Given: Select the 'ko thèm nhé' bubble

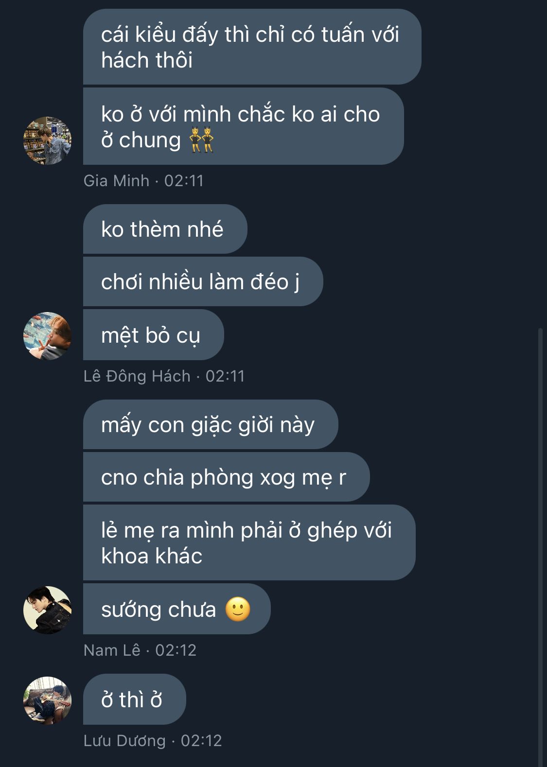Looking at the screenshot, I should (165, 229).
